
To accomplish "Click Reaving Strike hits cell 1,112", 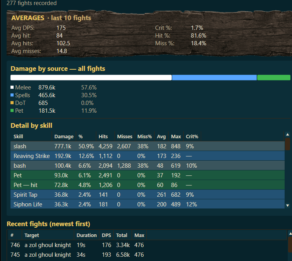I will coord(105,156).
